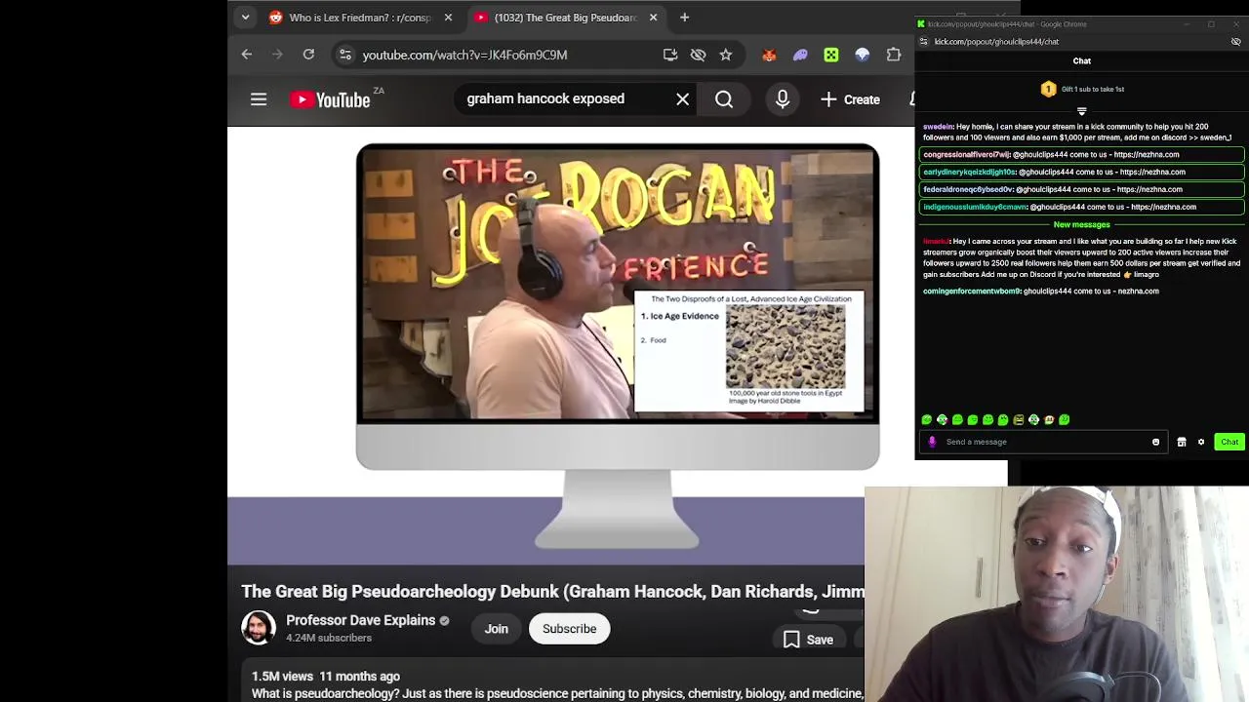The height and width of the screenshot is (702, 1249).
Task: Install this page as an app icon
Action: (670, 56)
